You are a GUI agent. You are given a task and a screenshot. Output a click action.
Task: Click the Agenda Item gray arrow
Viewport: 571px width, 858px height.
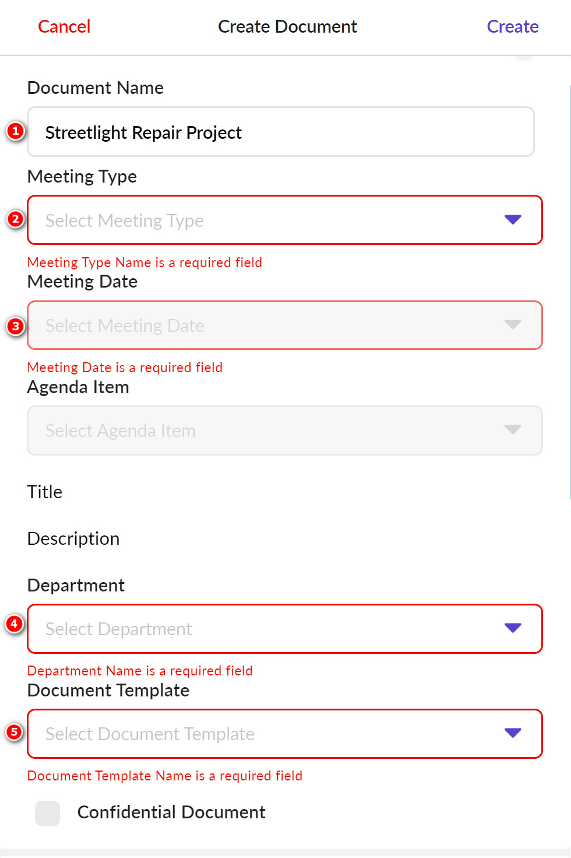513,430
